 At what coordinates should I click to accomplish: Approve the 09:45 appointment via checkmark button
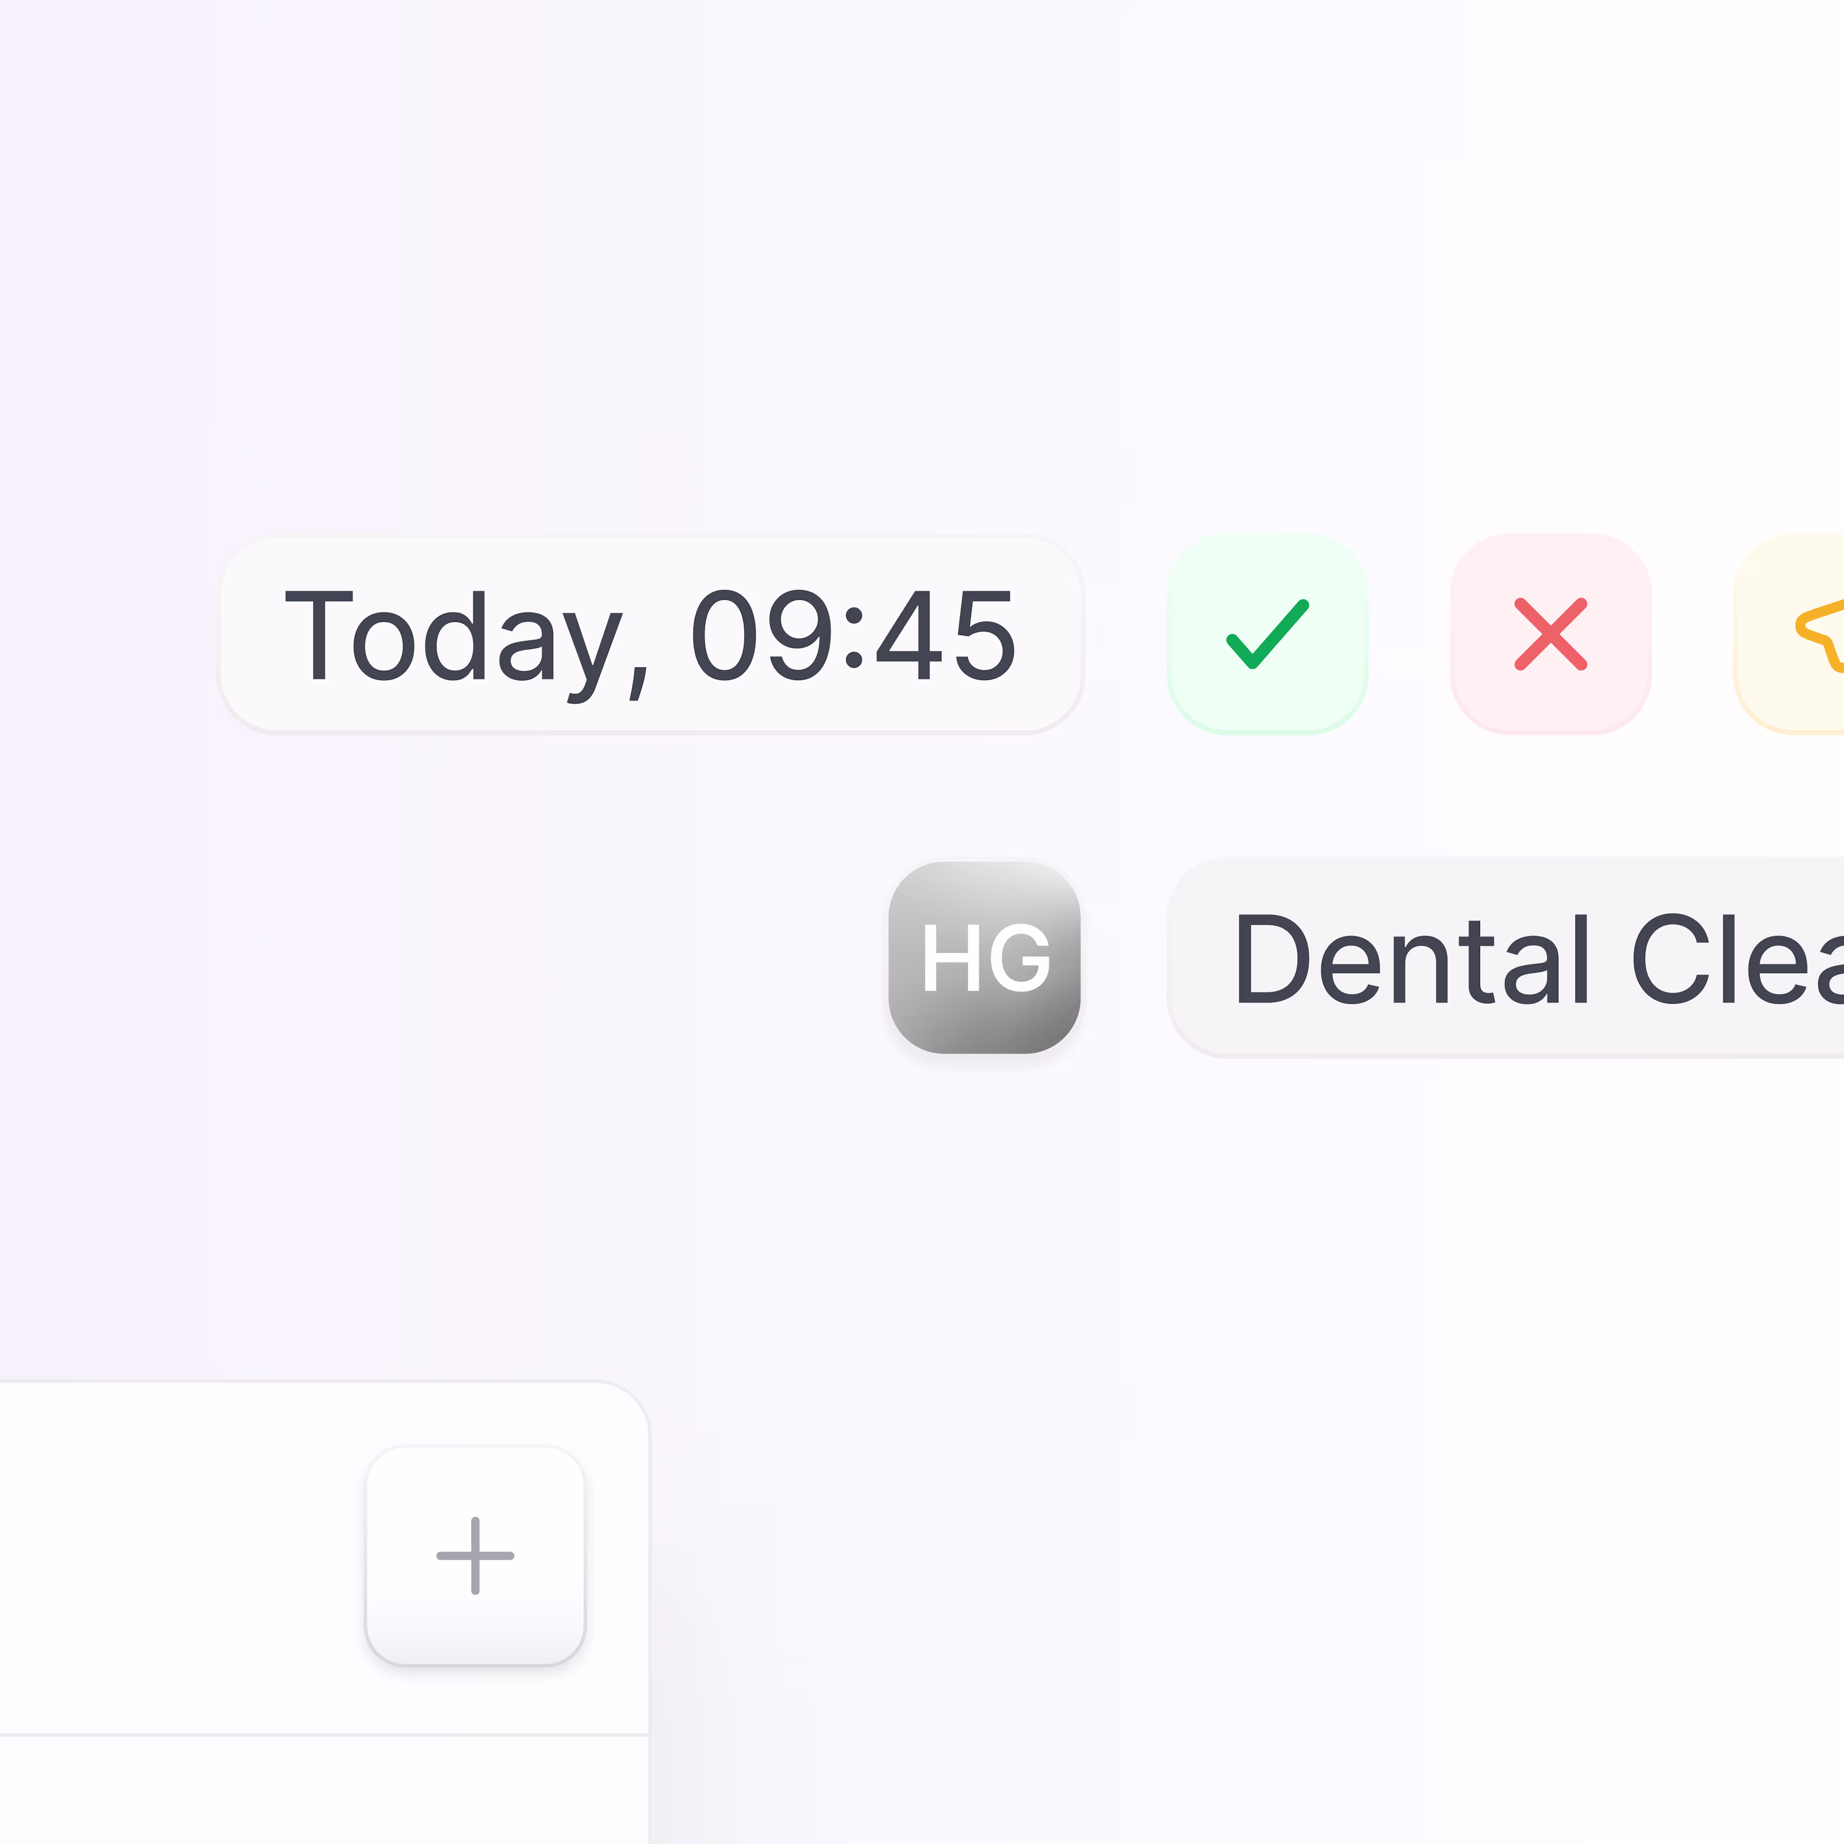[1267, 634]
